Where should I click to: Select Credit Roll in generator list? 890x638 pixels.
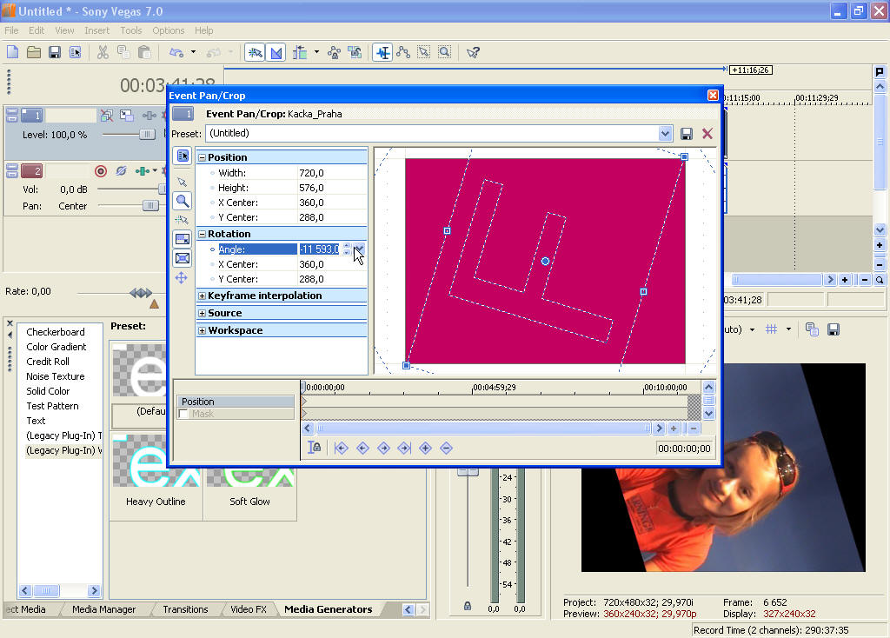[48, 362]
